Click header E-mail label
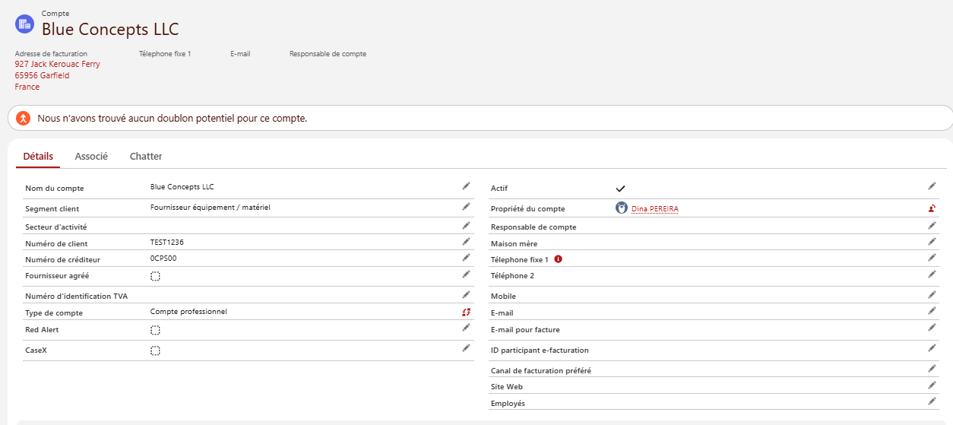Viewport: 953px width, 425px height. click(x=240, y=54)
